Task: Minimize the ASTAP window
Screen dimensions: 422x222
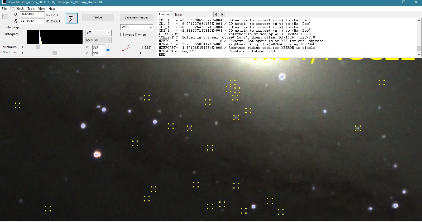Action: click(x=392, y=2)
